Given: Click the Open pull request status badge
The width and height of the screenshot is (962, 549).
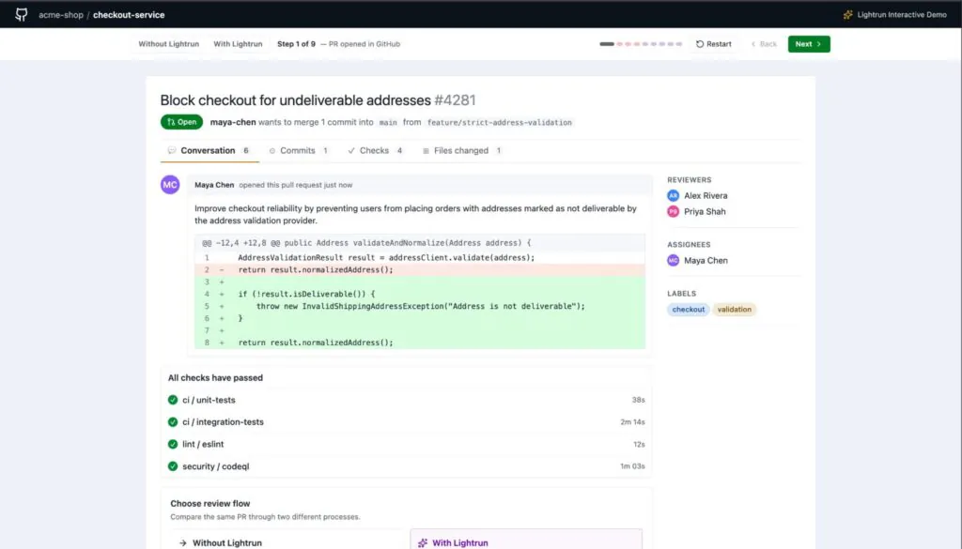Looking at the screenshot, I should [x=181, y=122].
